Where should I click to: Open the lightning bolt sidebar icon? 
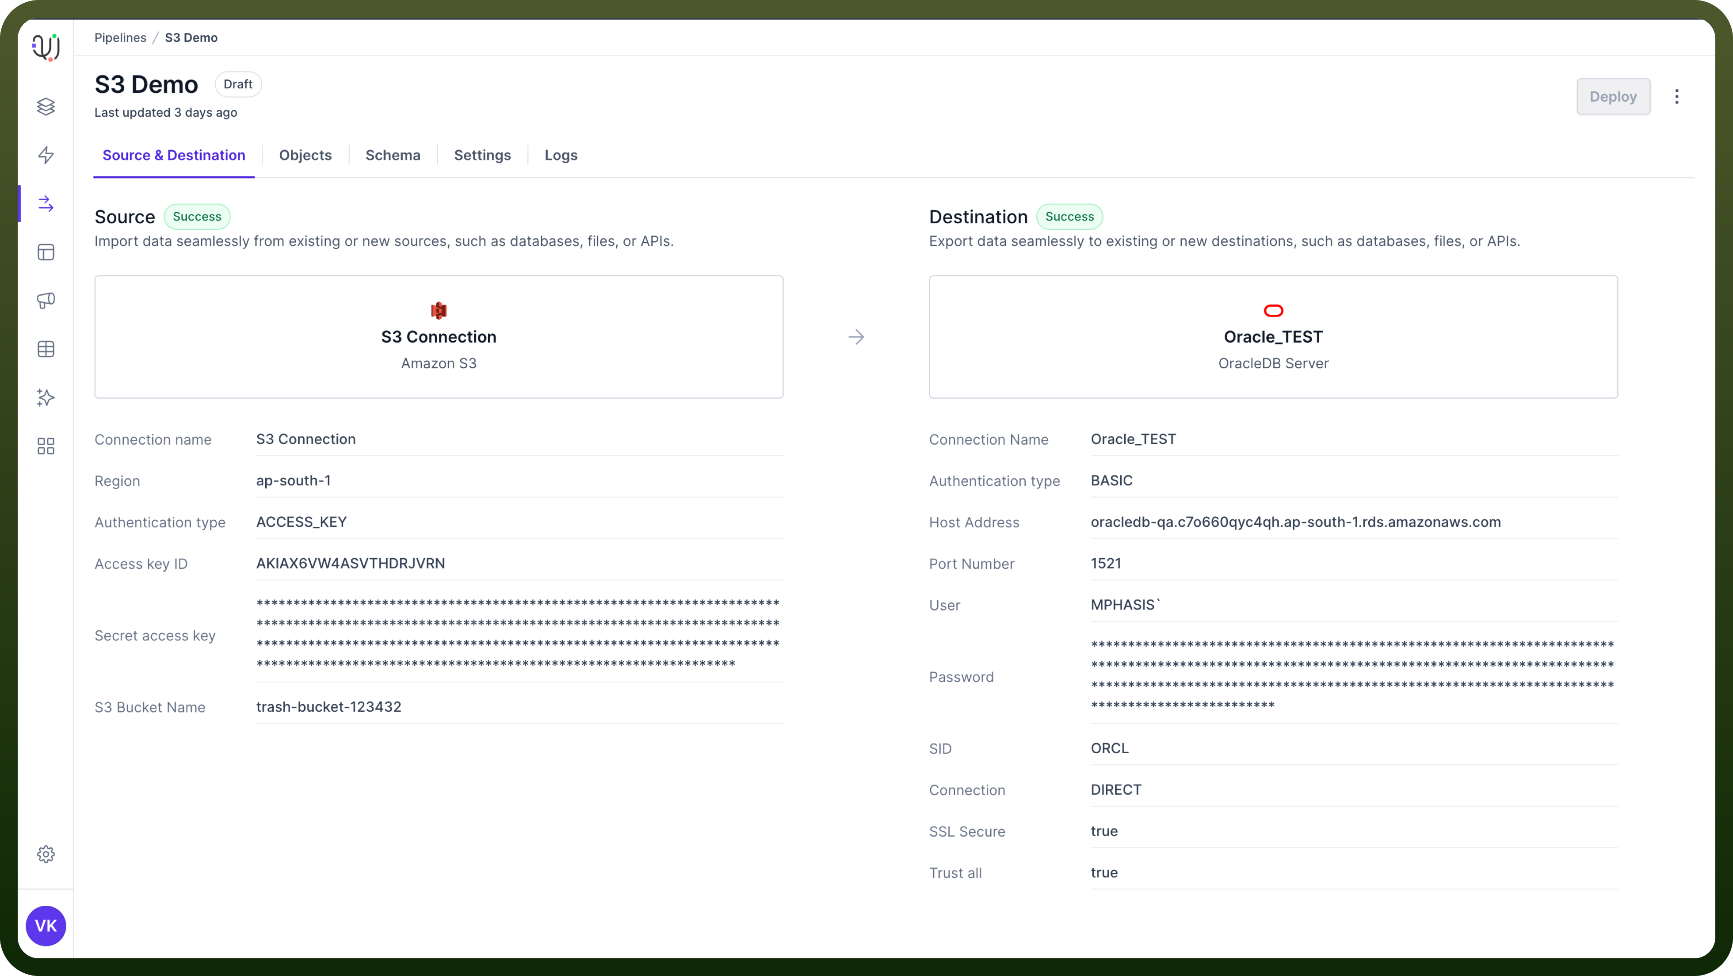click(x=46, y=155)
